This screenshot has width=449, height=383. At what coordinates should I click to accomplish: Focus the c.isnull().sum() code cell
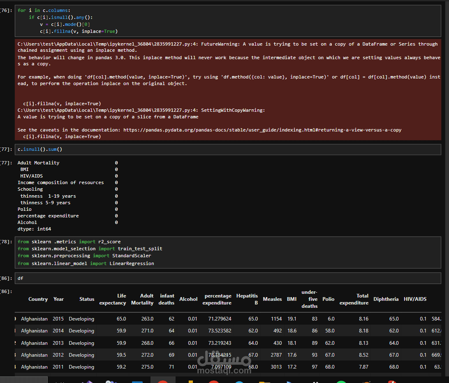point(228,150)
